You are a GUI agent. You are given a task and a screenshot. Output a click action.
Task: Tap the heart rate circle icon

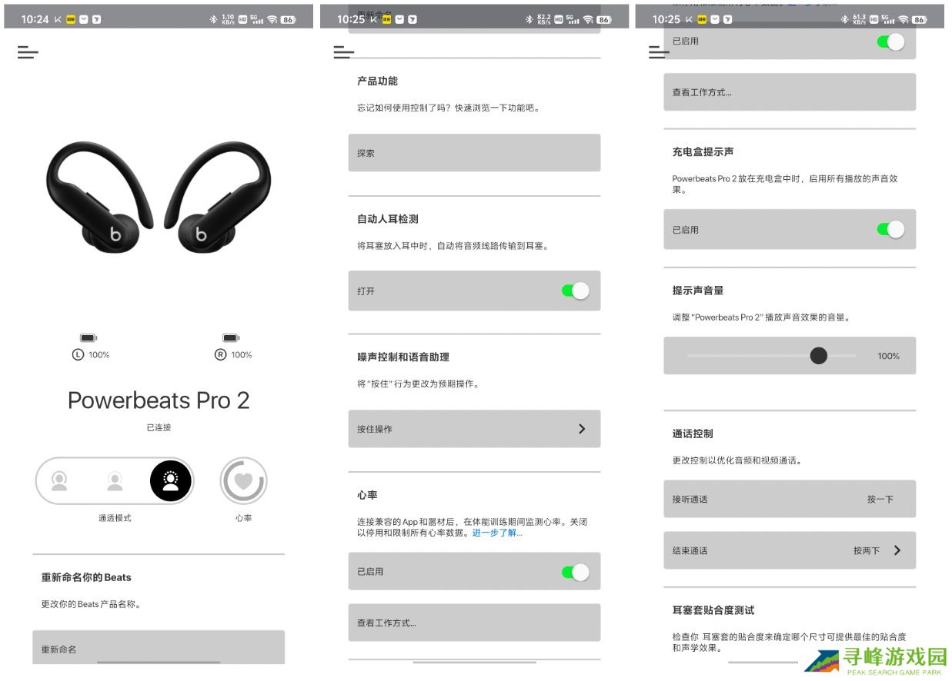coord(243,482)
